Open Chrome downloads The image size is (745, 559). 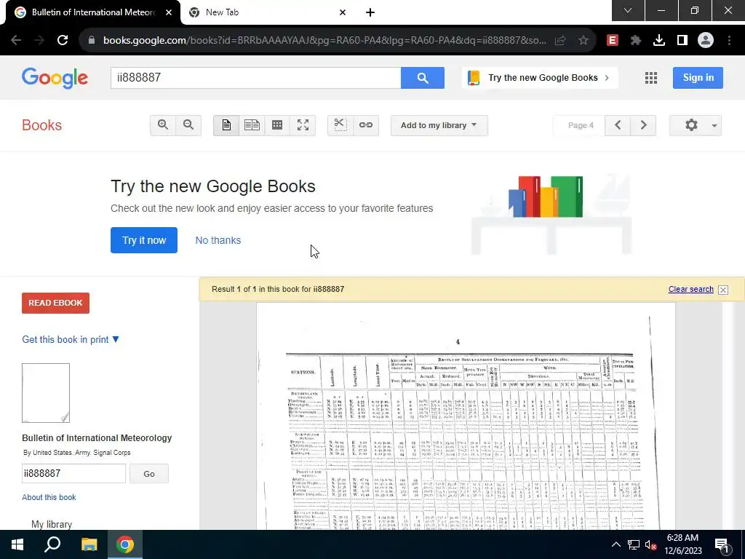[x=659, y=41]
